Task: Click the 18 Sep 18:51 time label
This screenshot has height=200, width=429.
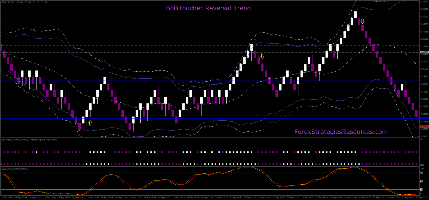Action: click(79, 197)
